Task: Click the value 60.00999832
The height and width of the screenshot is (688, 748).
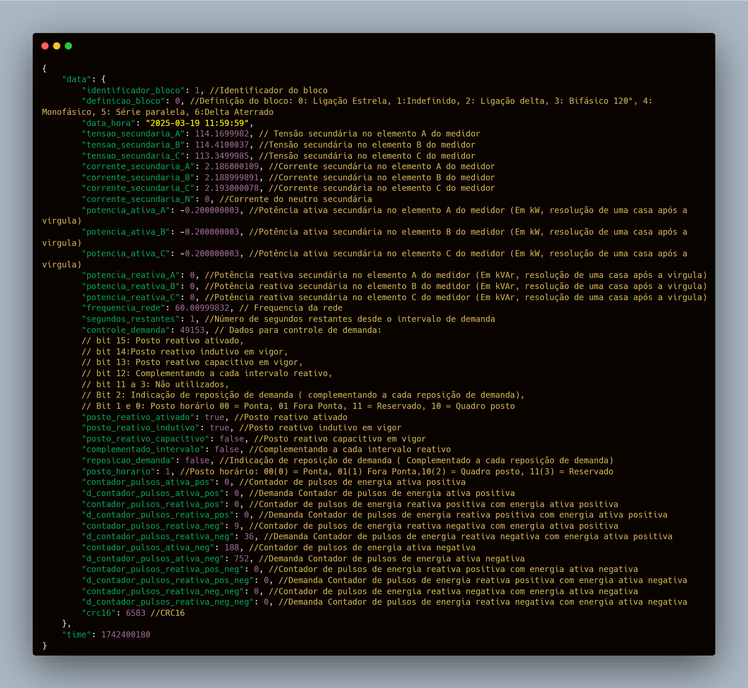Action: point(202,308)
